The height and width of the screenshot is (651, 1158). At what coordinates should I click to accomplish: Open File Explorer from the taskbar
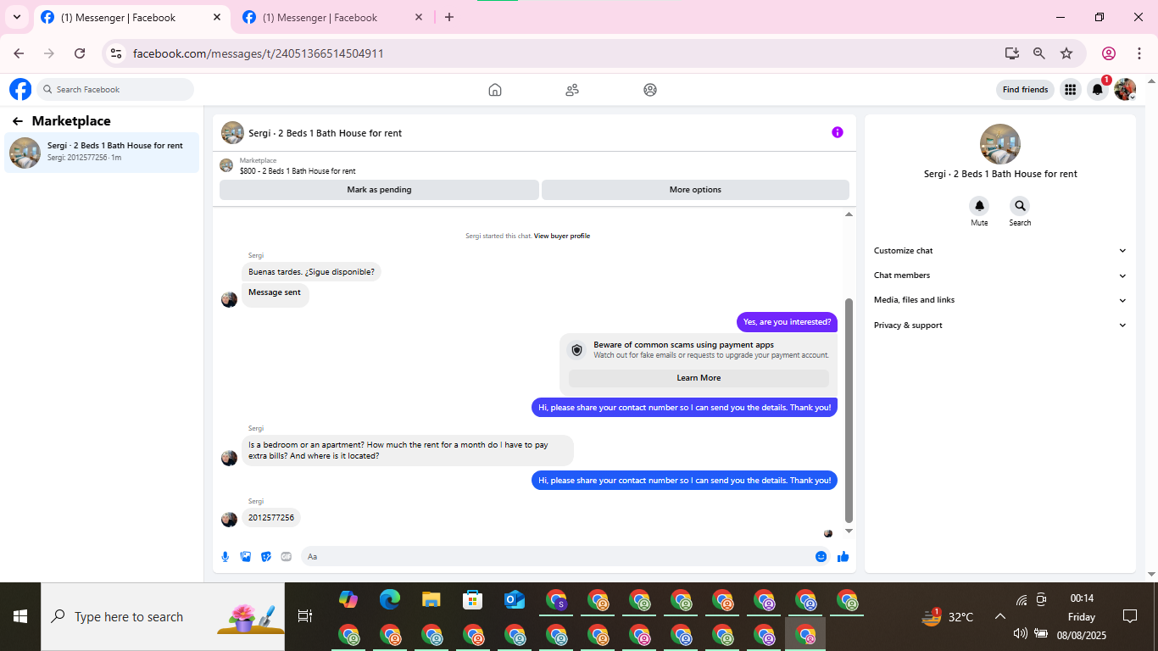431,600
